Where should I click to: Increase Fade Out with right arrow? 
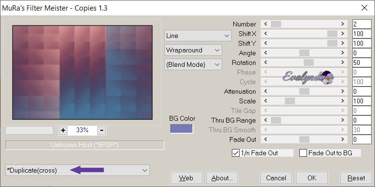343,139
